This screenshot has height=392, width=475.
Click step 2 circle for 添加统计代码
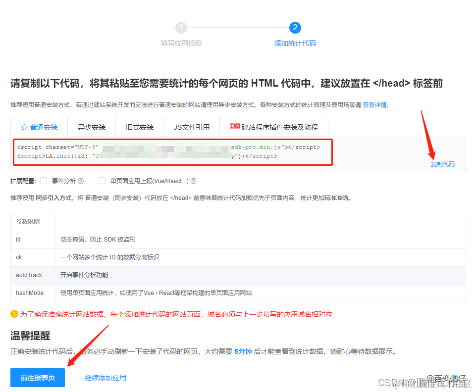tap(295, 28)
